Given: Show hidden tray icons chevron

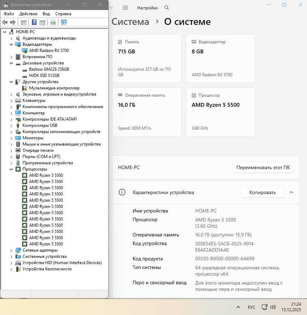Looking at the screenshot, I should (x=238, y=307).
